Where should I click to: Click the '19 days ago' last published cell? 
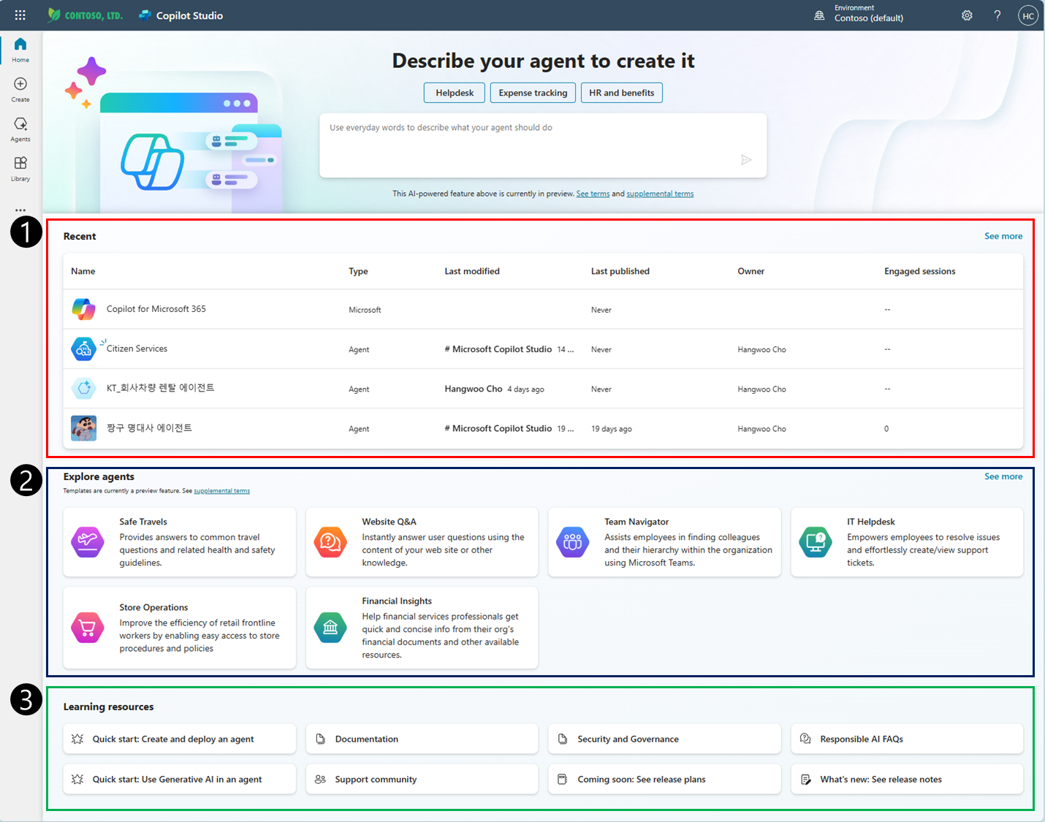(612, 429)
